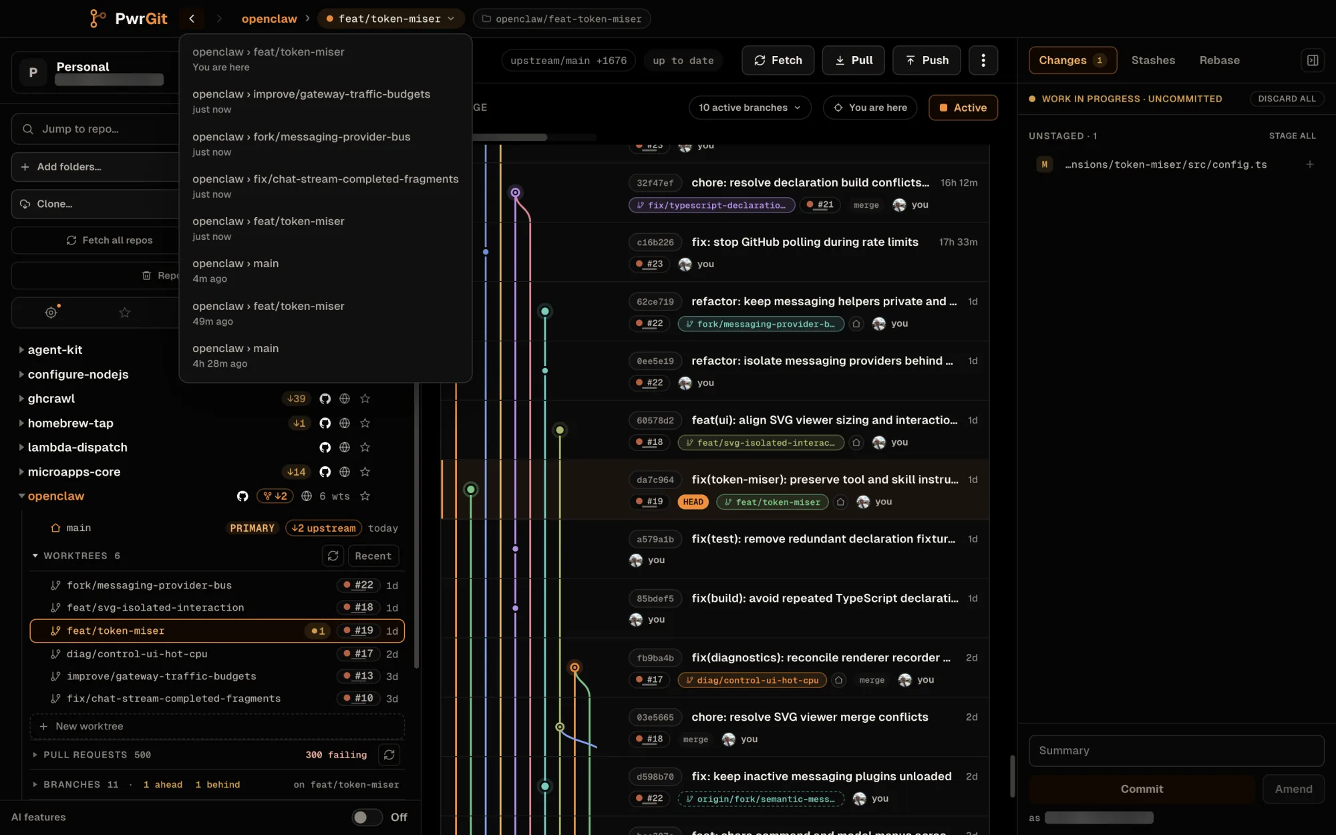The height and width of the screenshot is (835, 1336).
Task: Select openclaw › improve/gateway-traffic-budgets history entry
Action: coord(325,102)
